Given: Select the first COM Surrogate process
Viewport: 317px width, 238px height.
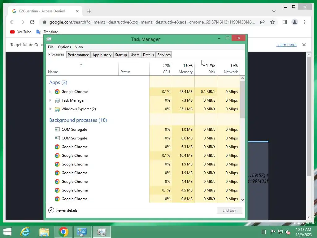Looking at the screenshot, I should tap(143, 130).
